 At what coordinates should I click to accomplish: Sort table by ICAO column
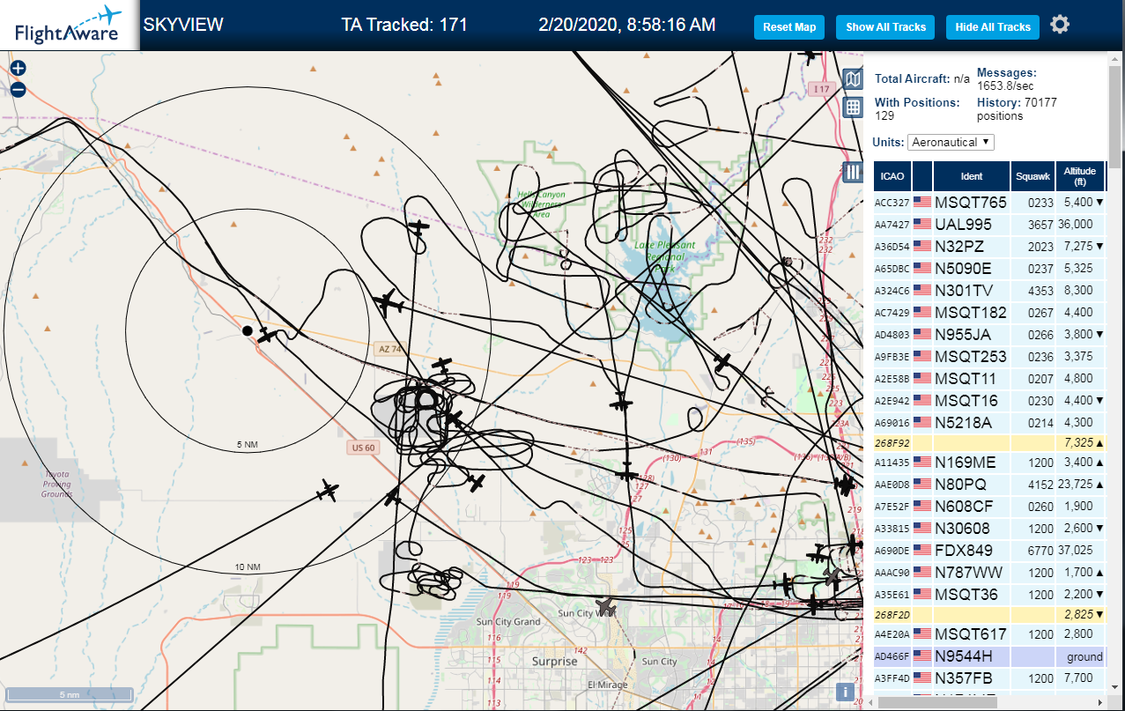pyautogui.click(x=892, y=176)
